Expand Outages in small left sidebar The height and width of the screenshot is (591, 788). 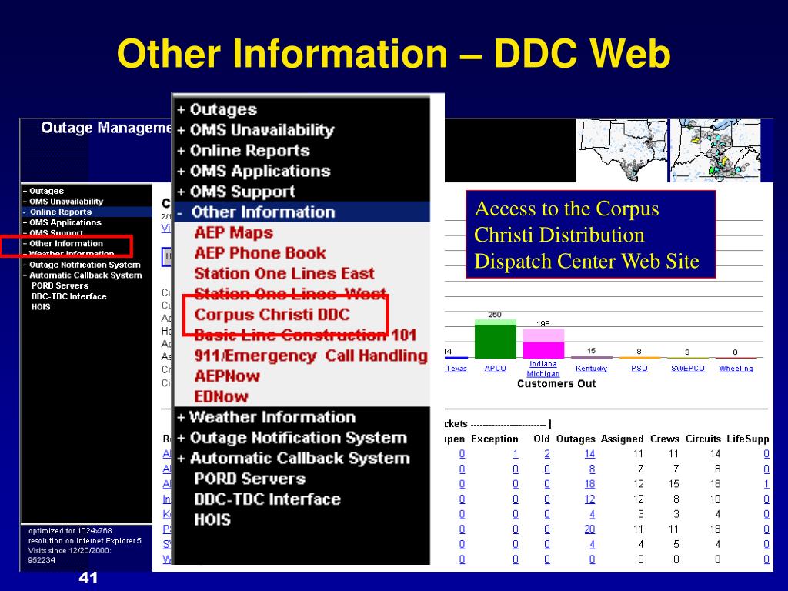[x=43, y=191]
